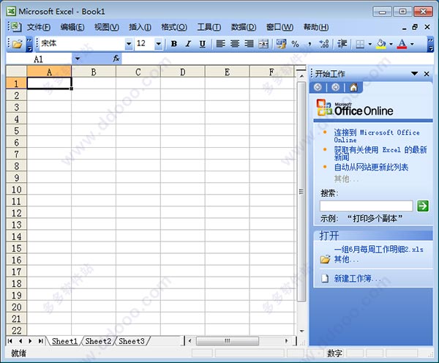The height and width of the screenshot is (363, 439).
Task: Click task pane Back arrow
Action: coord(318,87)
